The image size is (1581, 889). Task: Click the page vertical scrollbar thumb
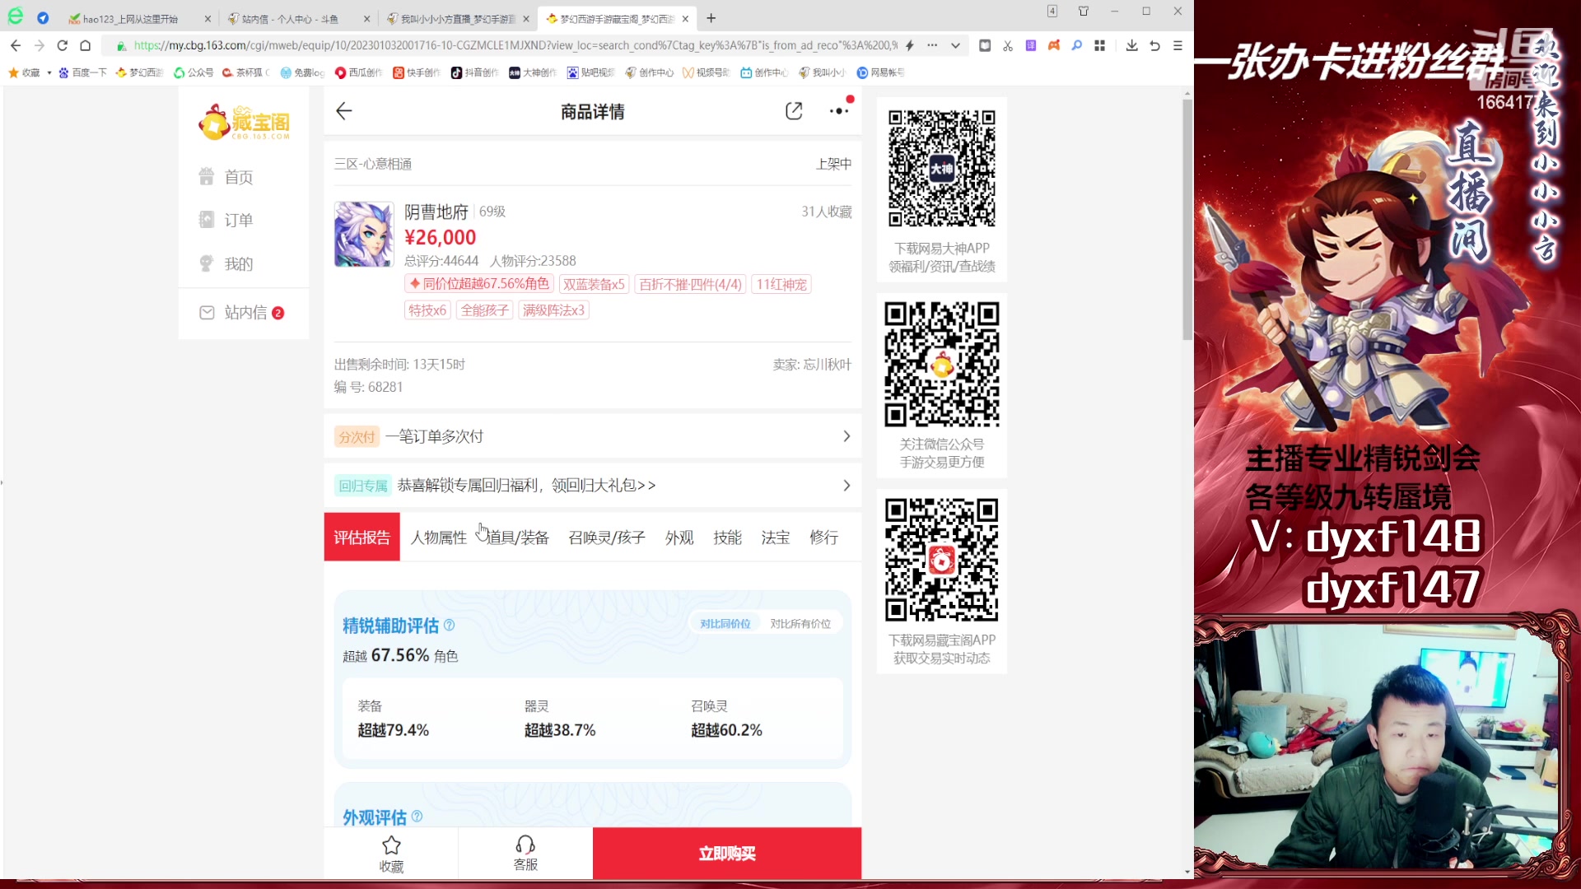coord(1187,219)
